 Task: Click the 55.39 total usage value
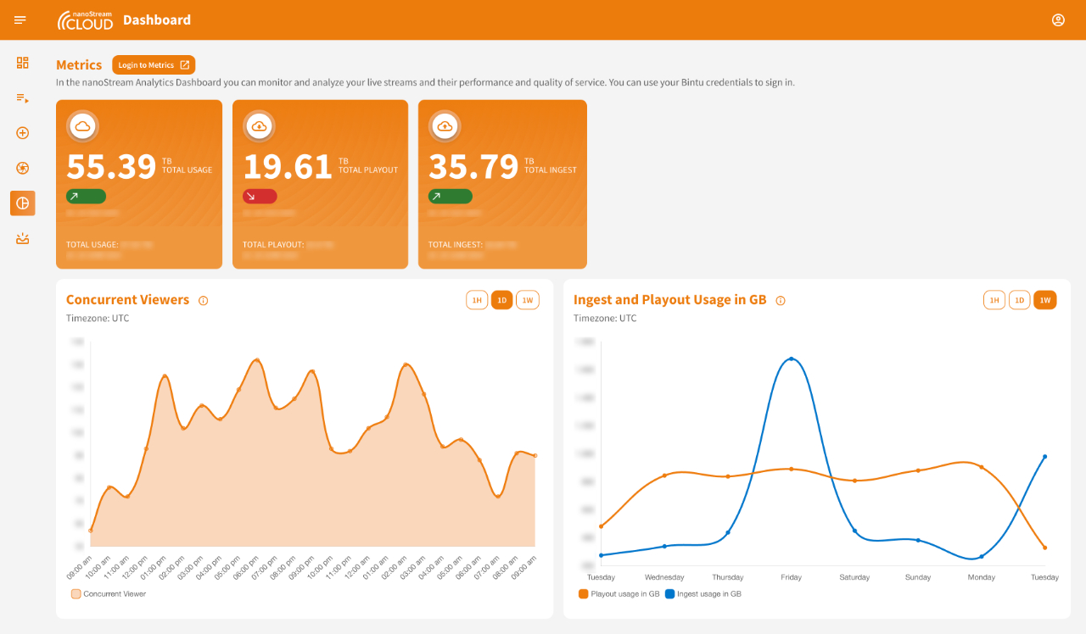click(x=111, y=166)
